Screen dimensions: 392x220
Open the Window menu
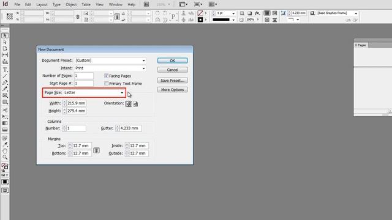coord(116,4)
